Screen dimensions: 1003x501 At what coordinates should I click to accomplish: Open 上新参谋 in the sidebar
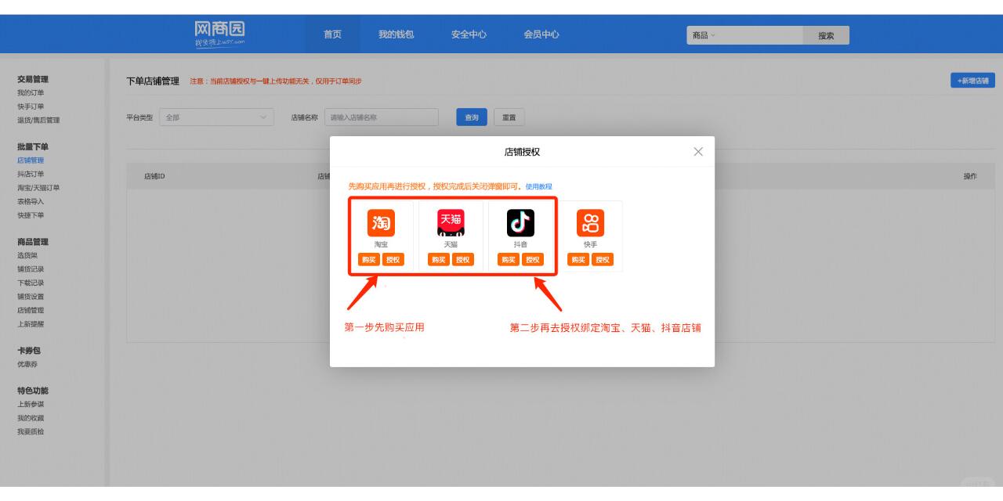[31, 405]
